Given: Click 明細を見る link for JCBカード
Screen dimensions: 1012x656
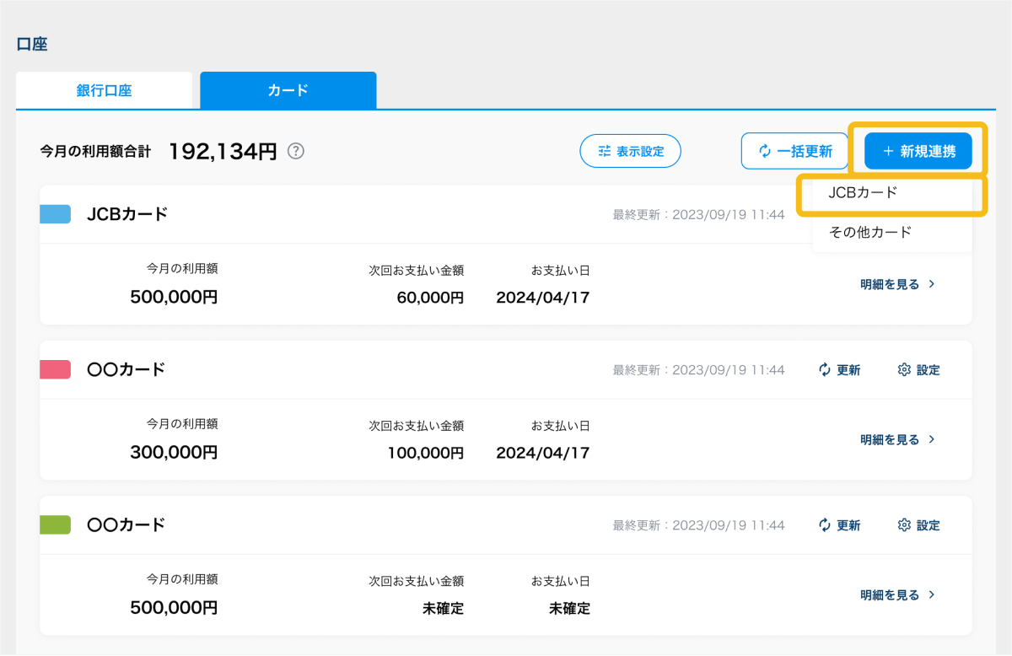Looking at the screenshot, I should pyautogui.click(x=890, y=284).
